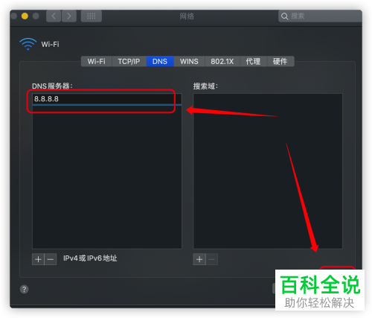Click the search field in the toolbar
Viewport: 372px width, 318px height.
tap(320, 16)
